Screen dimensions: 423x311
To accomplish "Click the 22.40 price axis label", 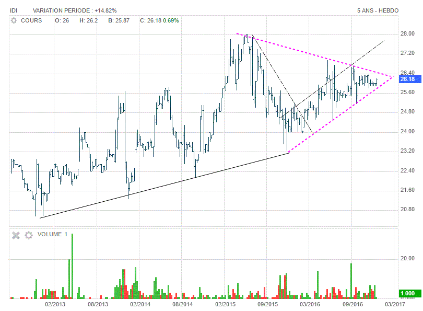I will coord(407,170).
